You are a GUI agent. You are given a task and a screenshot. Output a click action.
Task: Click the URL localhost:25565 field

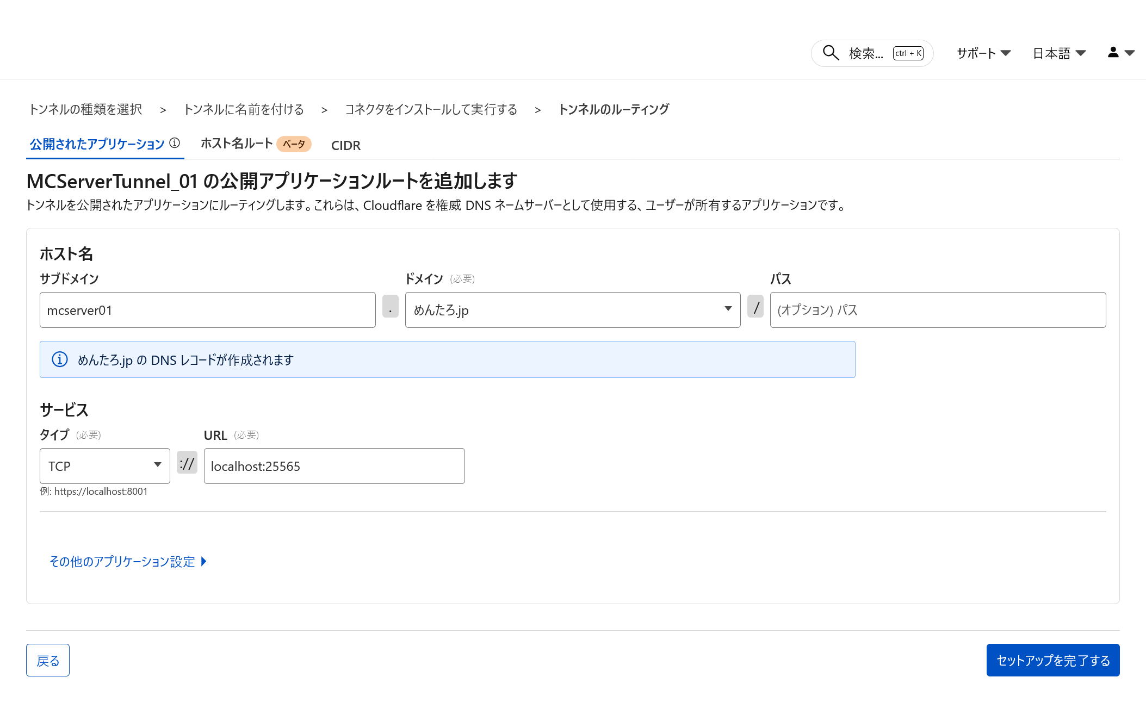[334, 466]
